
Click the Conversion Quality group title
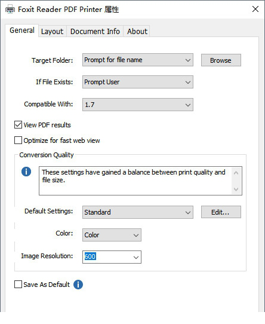click(x=47, y=155)
